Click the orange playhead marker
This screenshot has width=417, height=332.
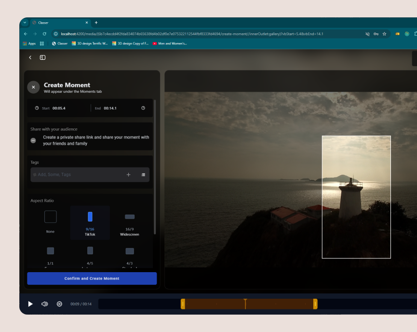[245, 304]
